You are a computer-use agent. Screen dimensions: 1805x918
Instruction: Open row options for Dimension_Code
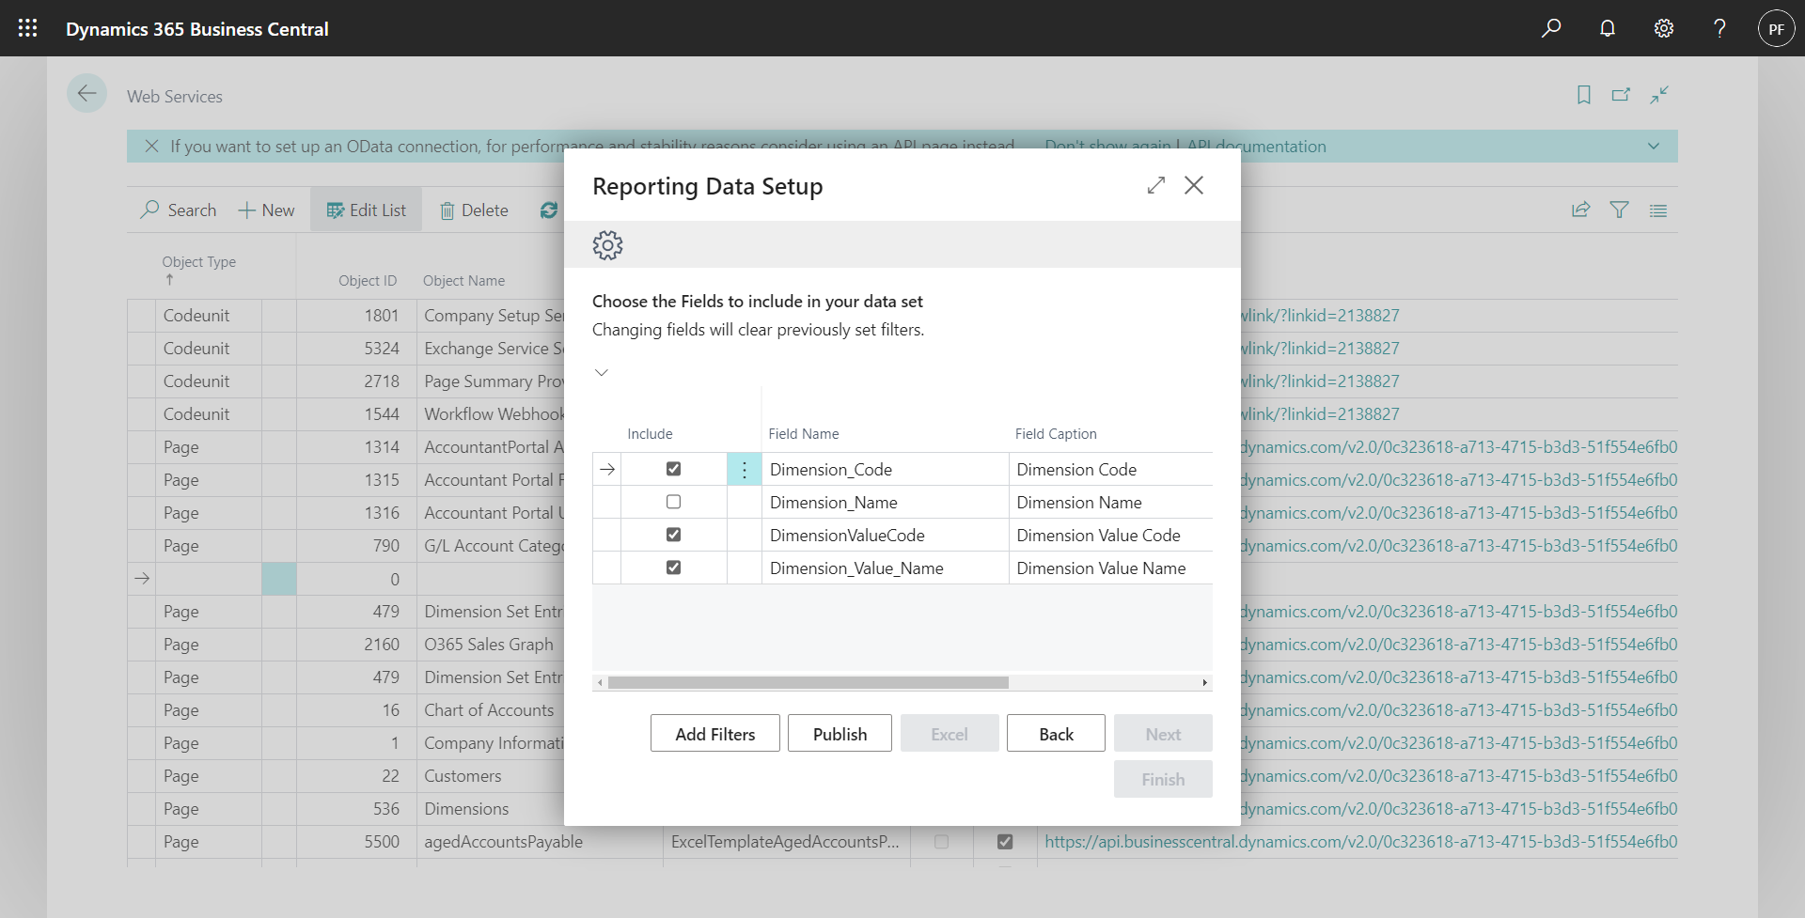pyautogui.click(x=745, y=470)
